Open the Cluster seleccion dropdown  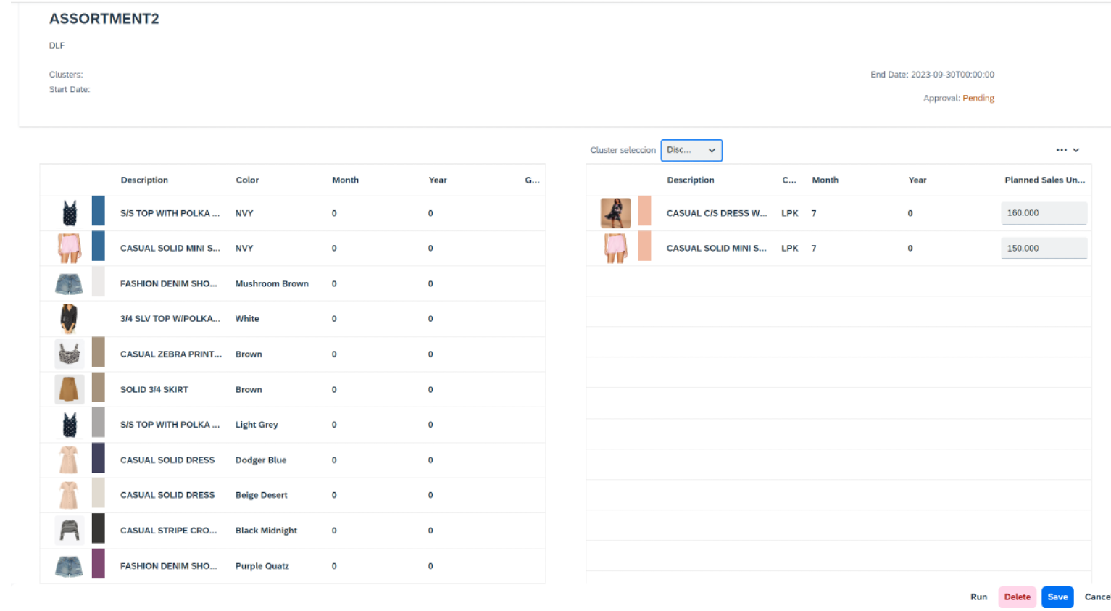tap(690, 150)
